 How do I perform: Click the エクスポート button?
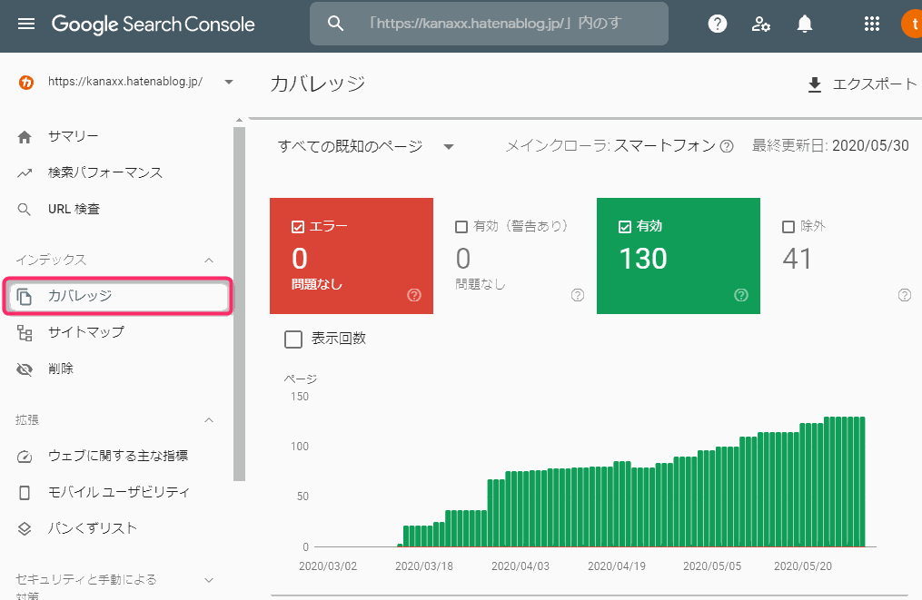(x=862, y=84)
